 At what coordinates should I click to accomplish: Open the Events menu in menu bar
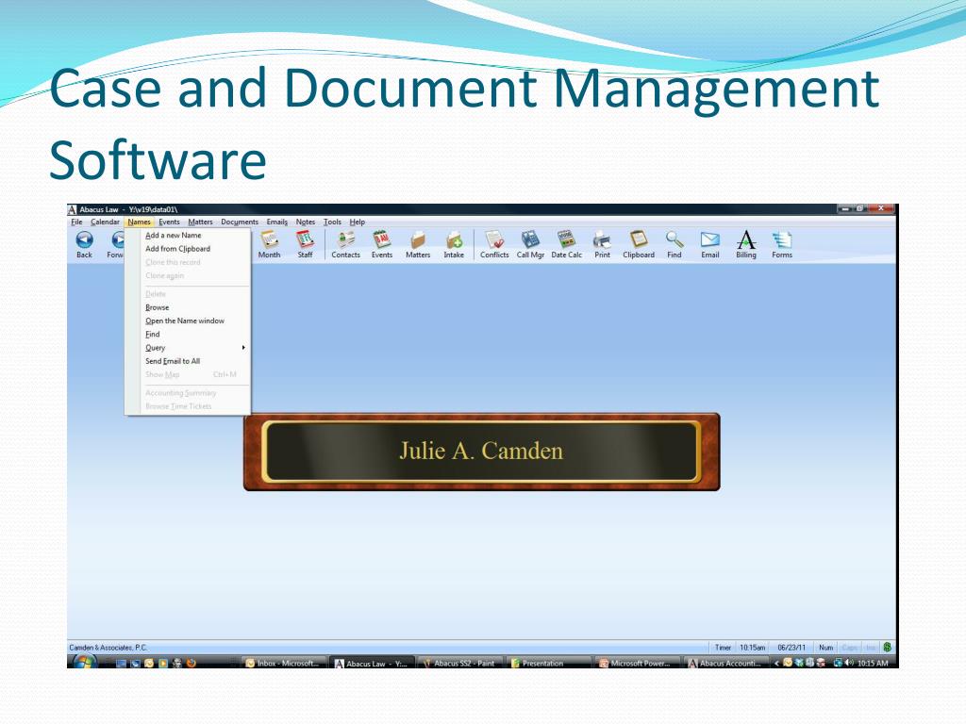pyautogui.click(x=170, y=222)
